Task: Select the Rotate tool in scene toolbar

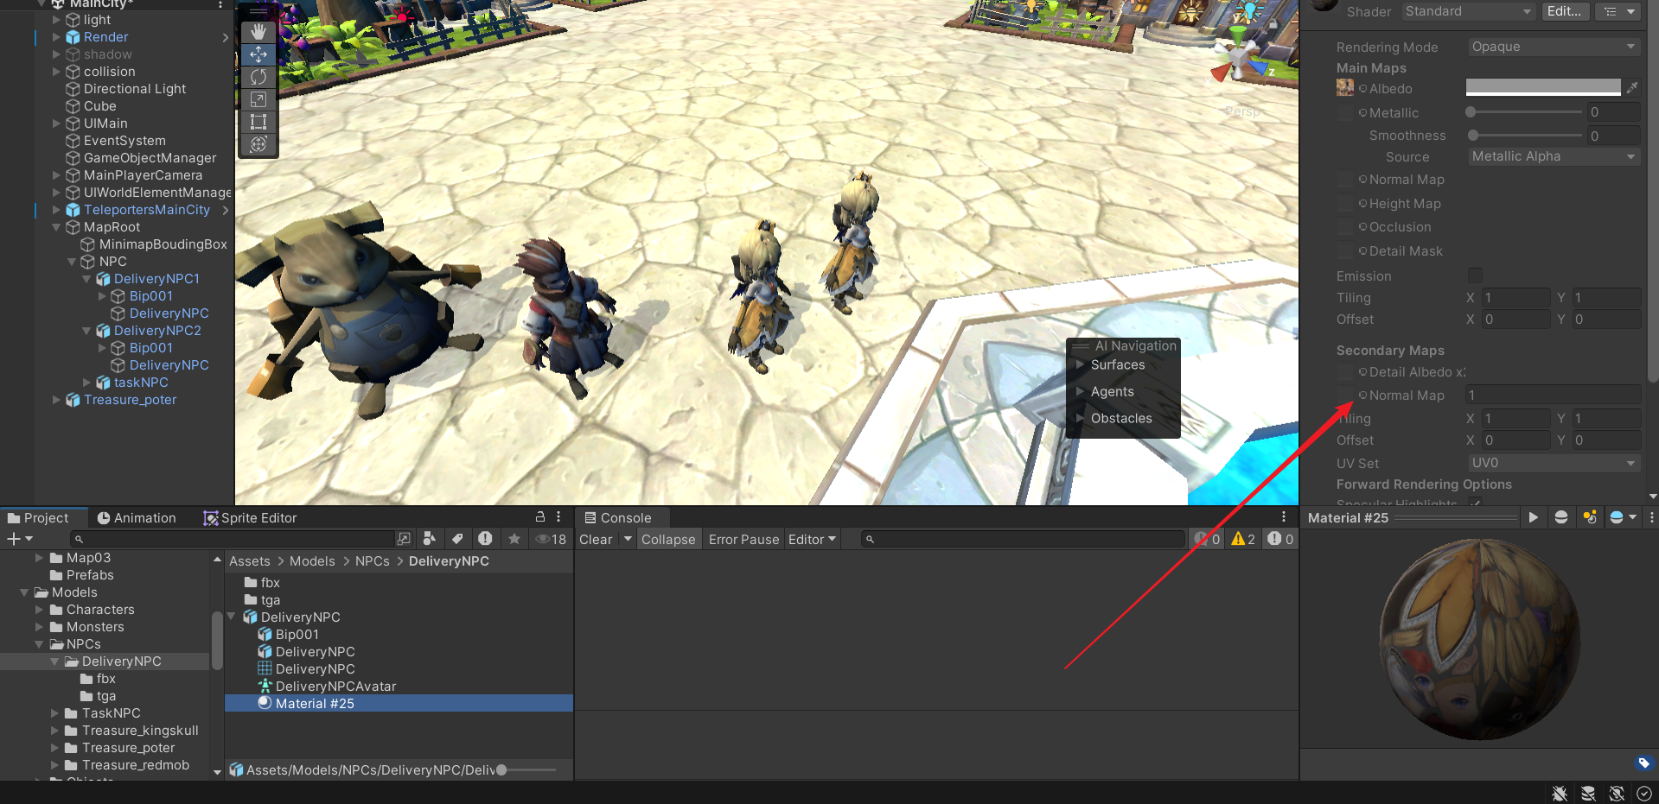Action: coord(258,77)
